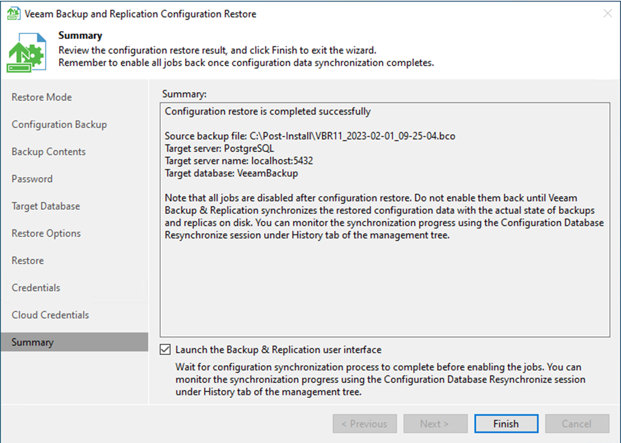Select the Cloud Credentials step

click(50, 315)
